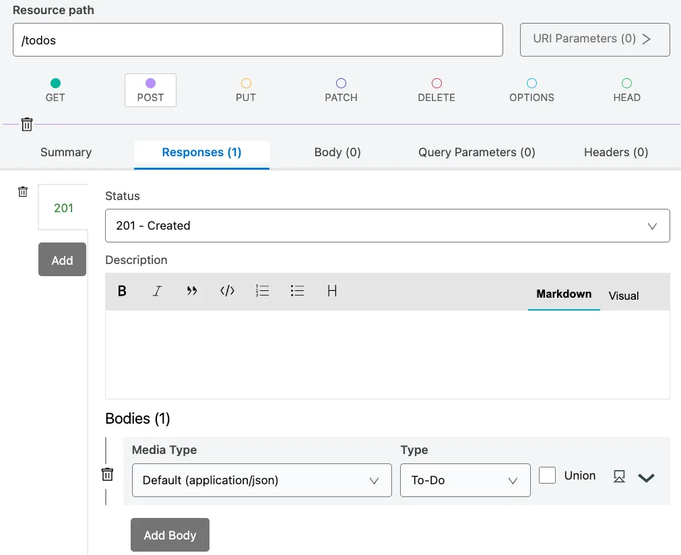Image resolution: width=681 pixels, height=555 pixels.
Task: Apply italic formatting in description editor
Action: click(x=157, y=291)
